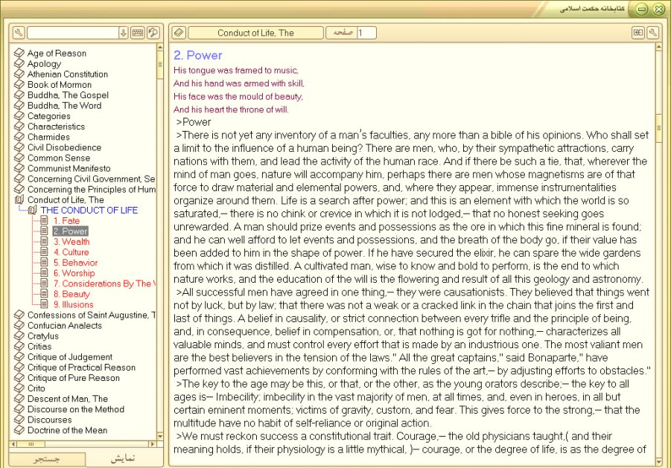Open chapter 2. Power in the tree
Image resolution: width=671 pixels, height=468 pixels.
pos(71,231)
